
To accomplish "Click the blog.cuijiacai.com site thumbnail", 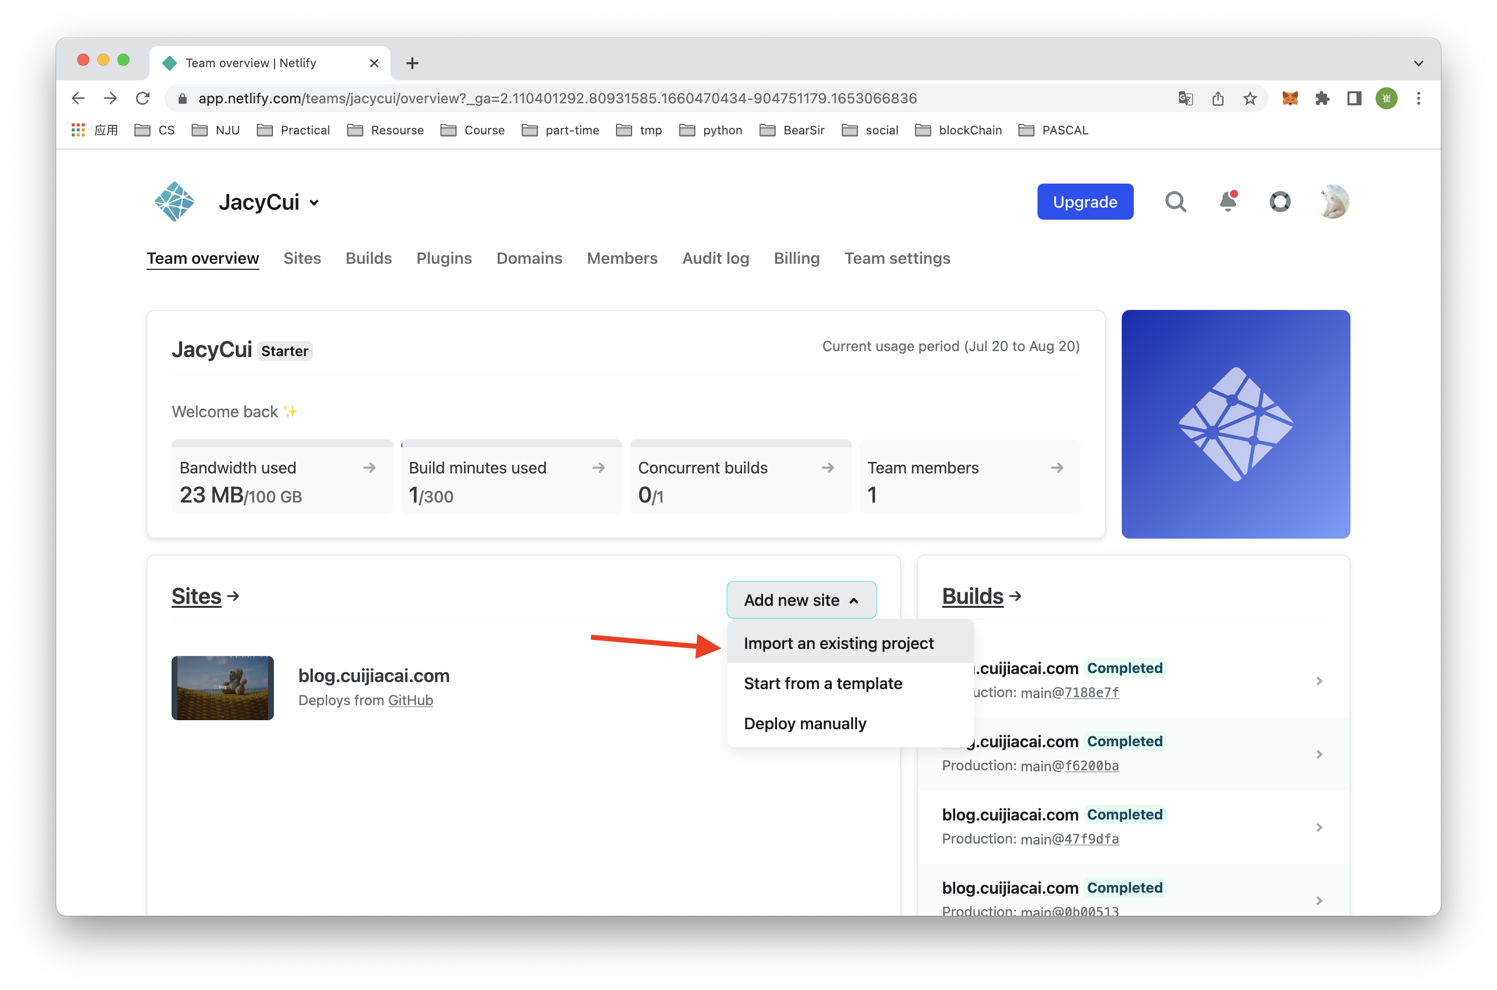I will (x=222, y=688).
